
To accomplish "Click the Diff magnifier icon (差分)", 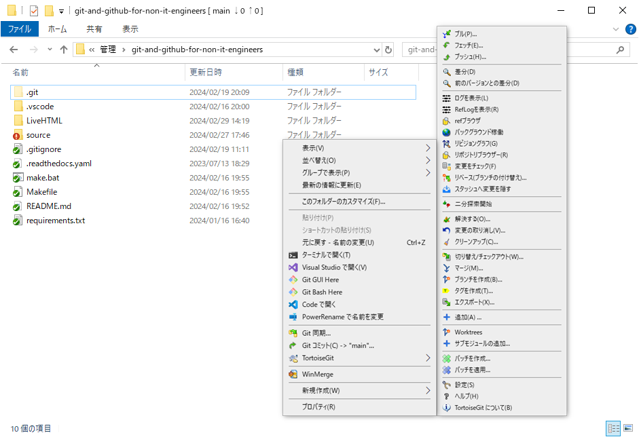I will coord(447,72).
